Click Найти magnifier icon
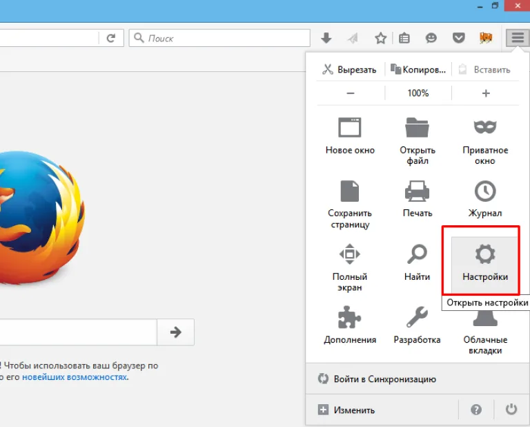The height and width of the screenshot is (427, 530). (x=417, y=254)
